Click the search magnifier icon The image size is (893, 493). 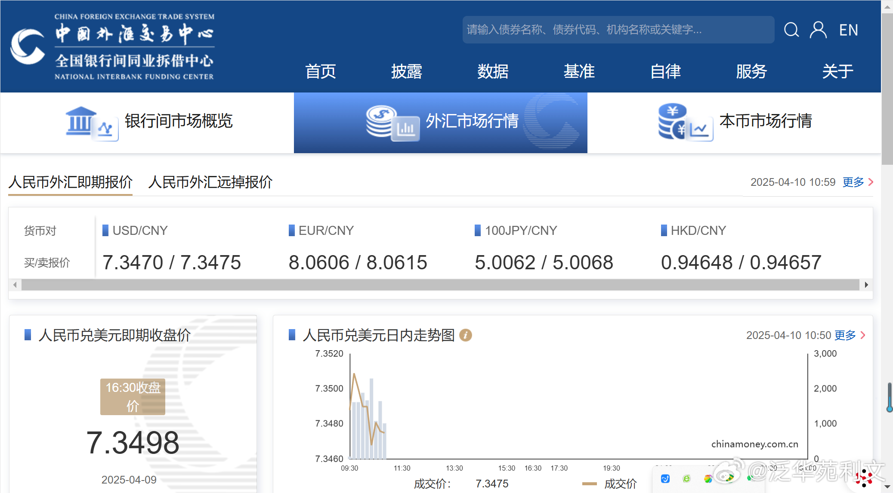(792, 30)
